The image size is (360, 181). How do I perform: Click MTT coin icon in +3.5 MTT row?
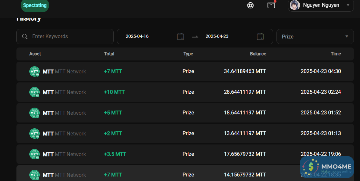click(x=34, y=154)
